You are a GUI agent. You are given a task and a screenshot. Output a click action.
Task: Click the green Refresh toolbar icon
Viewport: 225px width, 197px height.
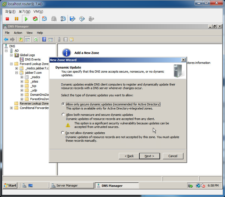point(36,40)
